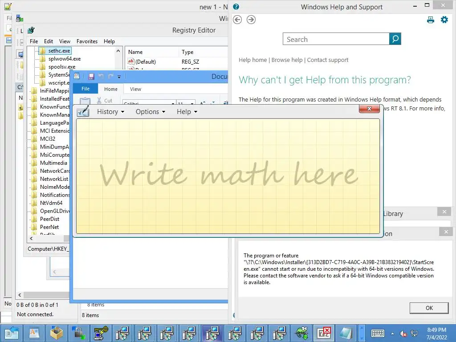Open the Options dropdown in Math Input Panel
Image resolution: width=456 pixels, height=342 pixels.
(x=151, y=112)
